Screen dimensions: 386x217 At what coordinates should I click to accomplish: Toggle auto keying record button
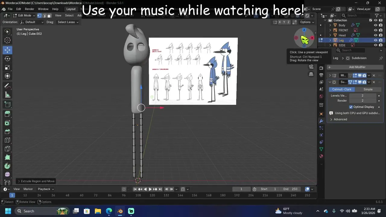(124, 189)
